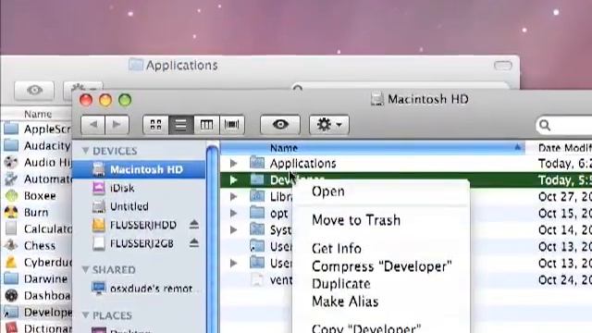Collapse the DEVICES section
The width and height of the screenshot is (592, 333).
click(x=85, y=151)
